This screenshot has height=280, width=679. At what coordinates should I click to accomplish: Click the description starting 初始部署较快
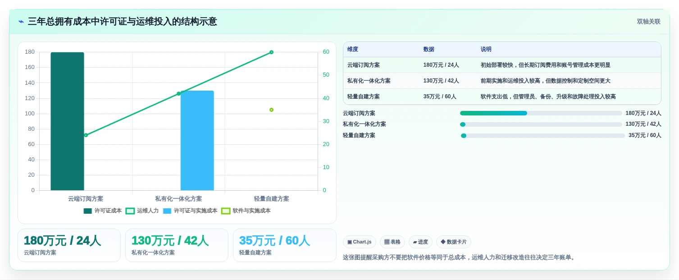click(546, 65)
